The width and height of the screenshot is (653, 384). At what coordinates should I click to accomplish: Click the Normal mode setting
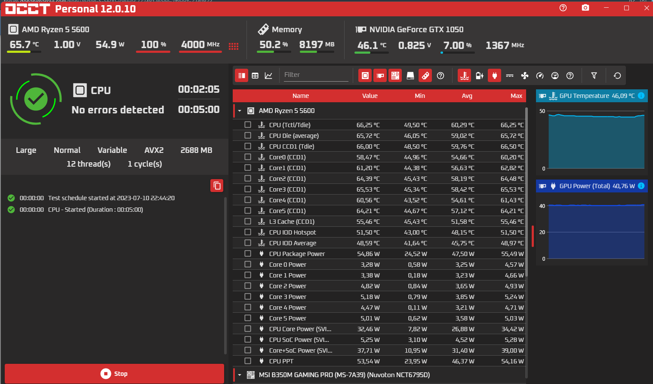tap(67, 150)
